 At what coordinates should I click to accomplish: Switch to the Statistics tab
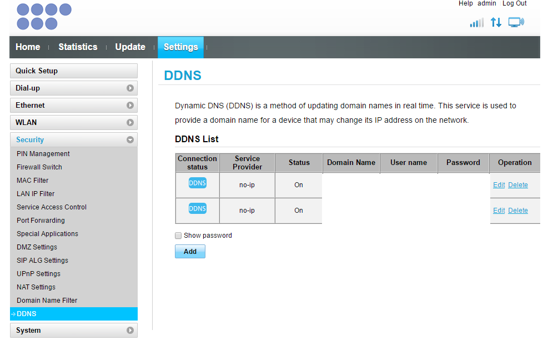[78, 47]
